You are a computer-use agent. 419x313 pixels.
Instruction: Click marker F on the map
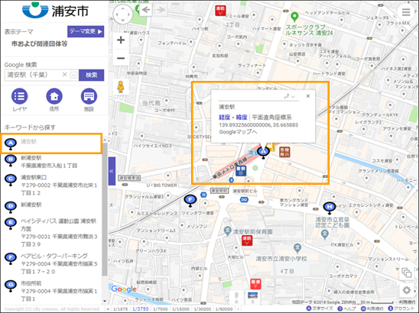point(190,200)
